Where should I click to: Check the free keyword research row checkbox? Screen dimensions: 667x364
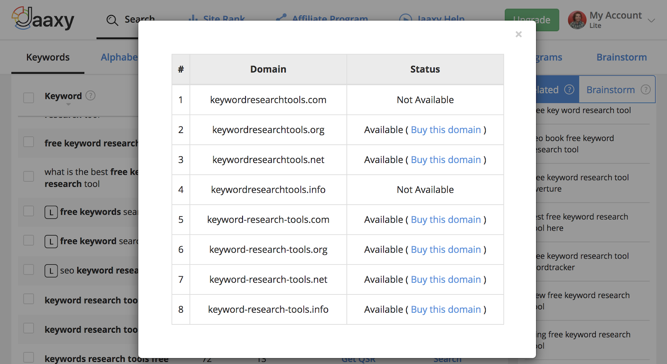coord(29,142)
